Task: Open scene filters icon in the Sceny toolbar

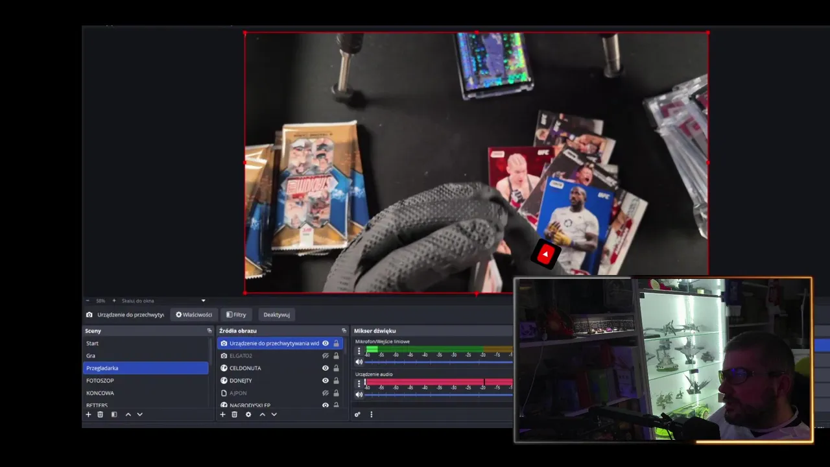Action: pos(113,414)
